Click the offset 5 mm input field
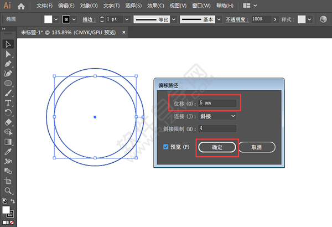 [x=217, y=103]
